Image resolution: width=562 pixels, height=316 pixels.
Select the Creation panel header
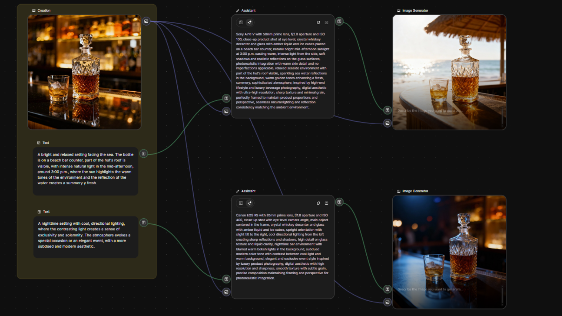coord(44,11)
